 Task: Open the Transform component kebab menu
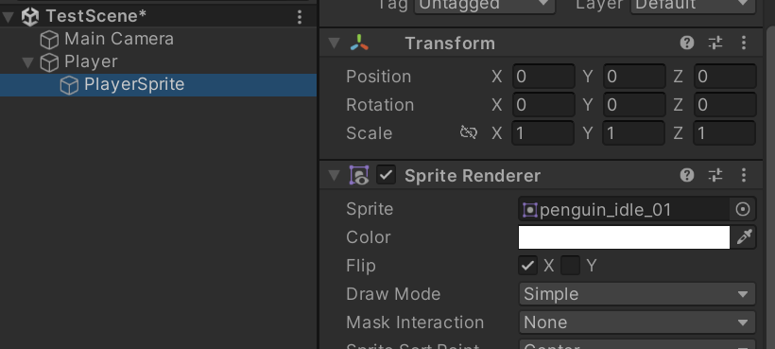tap(744, 43)
